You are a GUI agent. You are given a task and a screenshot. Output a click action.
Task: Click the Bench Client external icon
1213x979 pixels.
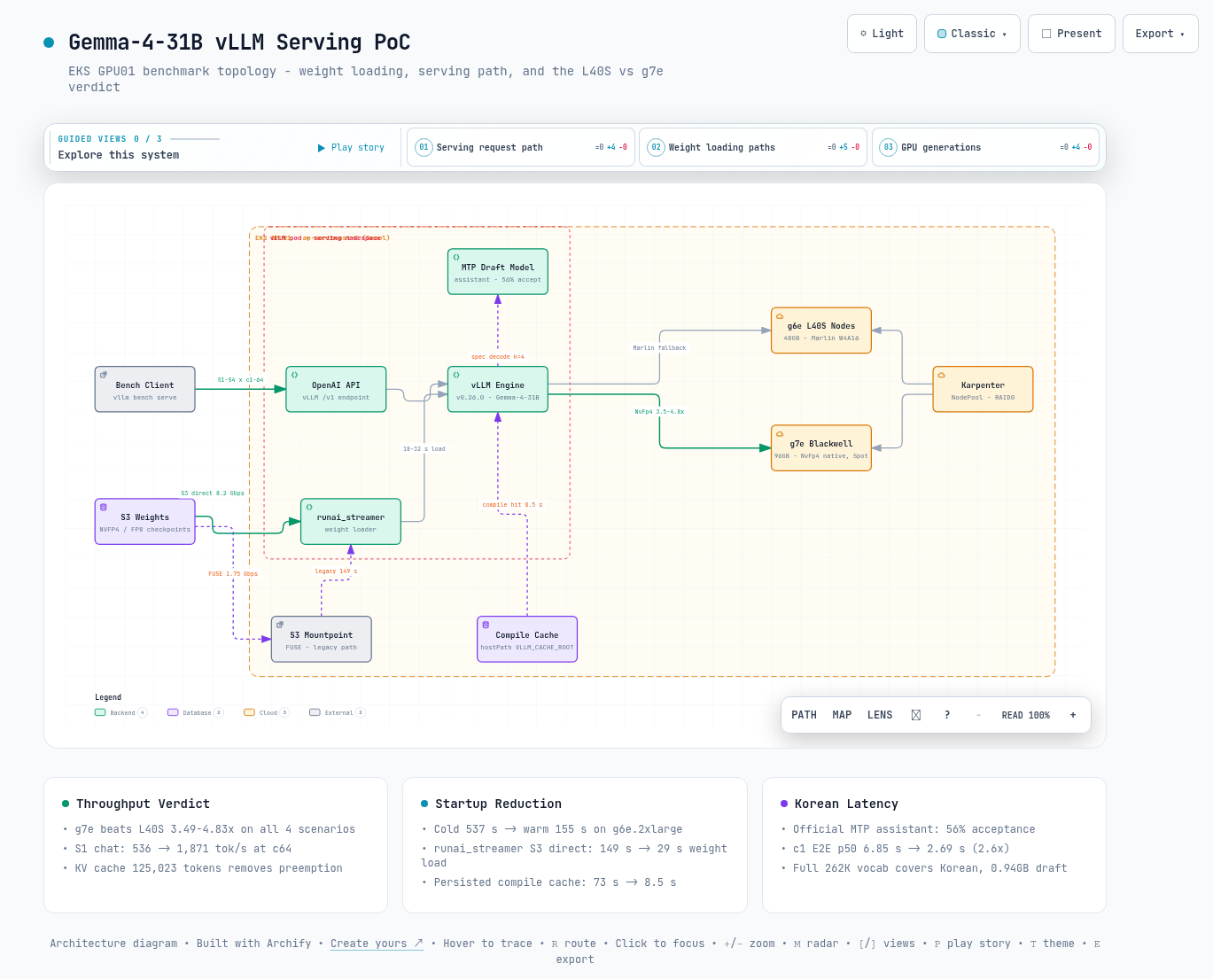pos(104,375)
